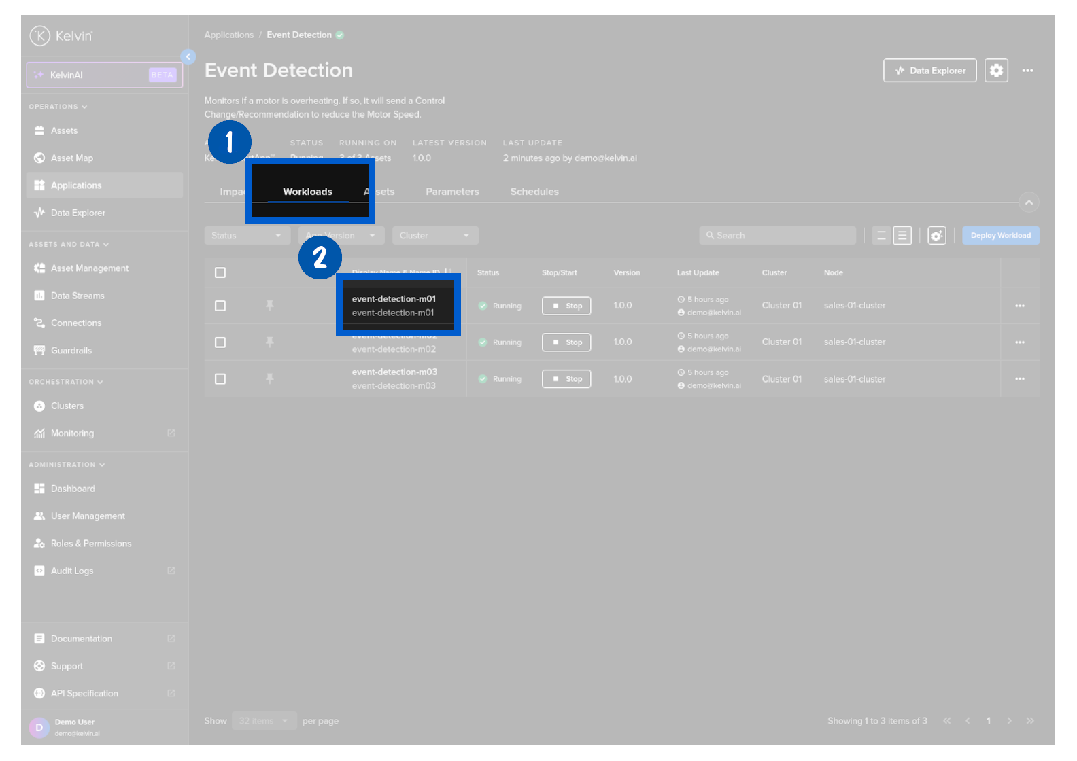Open the items per page dropdown
This screenshot has width=1077, height=761.
[x=264, y=721]
